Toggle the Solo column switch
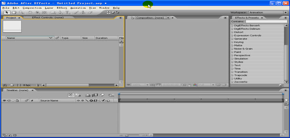Viewport: 290px width, 138px height. click(x=13, y=100)
